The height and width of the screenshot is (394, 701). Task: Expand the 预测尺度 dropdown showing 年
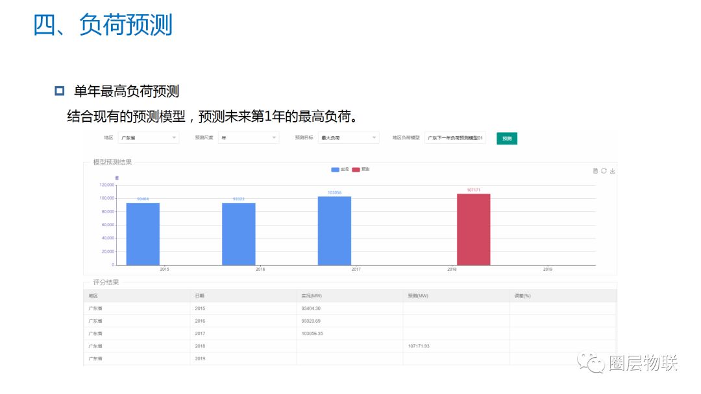(x=249, y=138)
